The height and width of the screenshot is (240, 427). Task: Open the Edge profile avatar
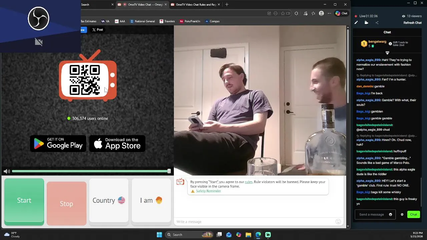(x=321, y=13)
